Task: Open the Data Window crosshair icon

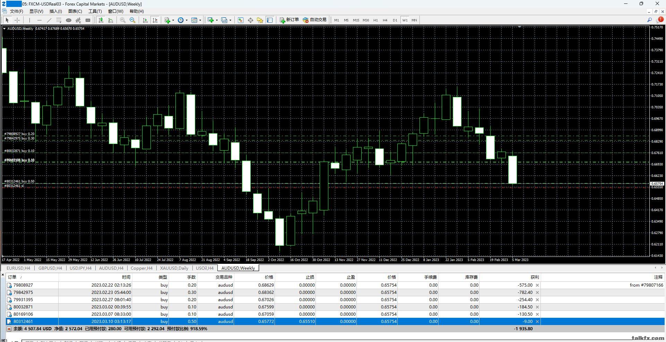Action: [x=250, y=20]
